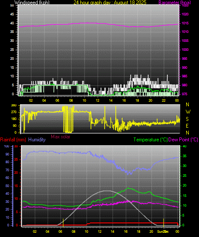
Task: Click the Dew Point (°C) legend label
Action: (x=183, y=140)
